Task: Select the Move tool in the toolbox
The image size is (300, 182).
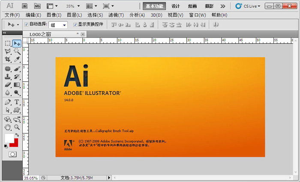Action: coord(17,44)
